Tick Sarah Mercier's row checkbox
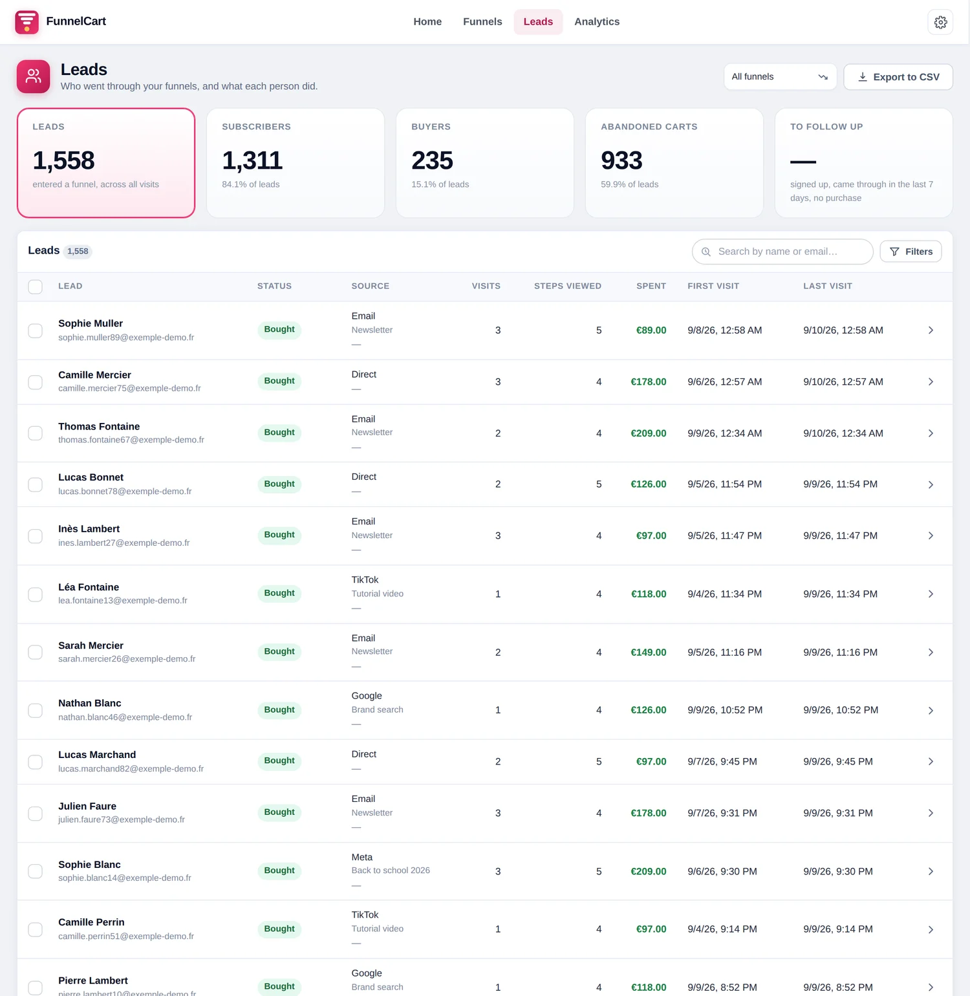This screenshot has width=970, height=996. tap(36, 653)
